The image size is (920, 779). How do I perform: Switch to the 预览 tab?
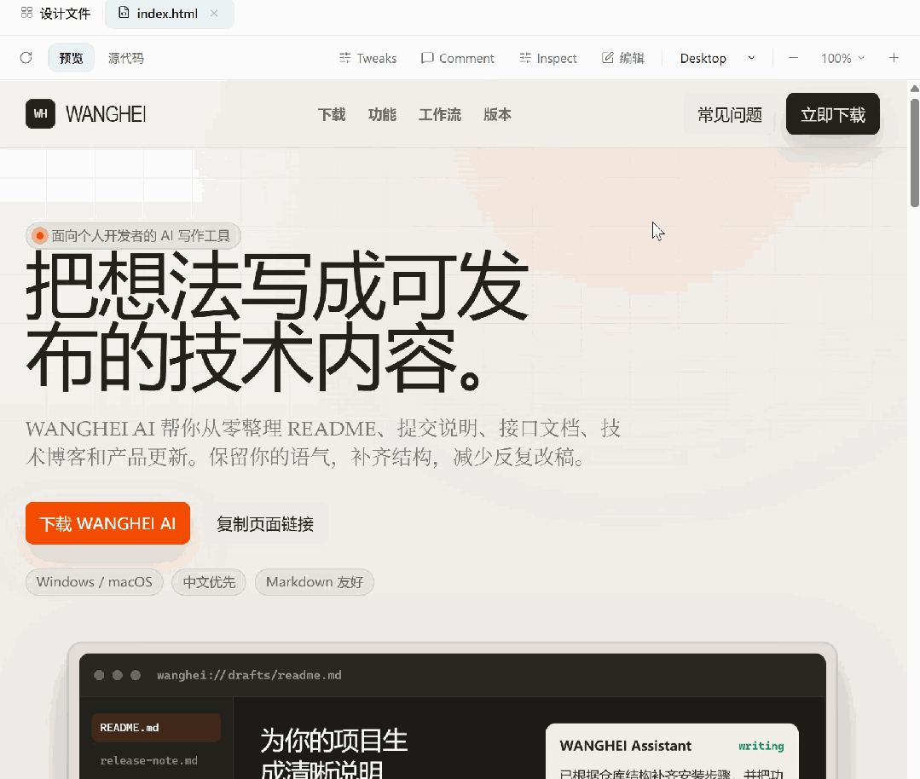click(71, 57)
